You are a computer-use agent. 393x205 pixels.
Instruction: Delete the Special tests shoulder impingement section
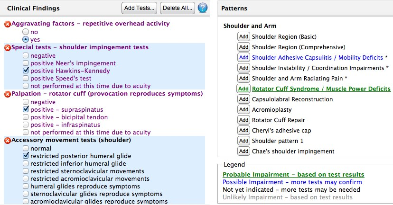tap(7, 47)
